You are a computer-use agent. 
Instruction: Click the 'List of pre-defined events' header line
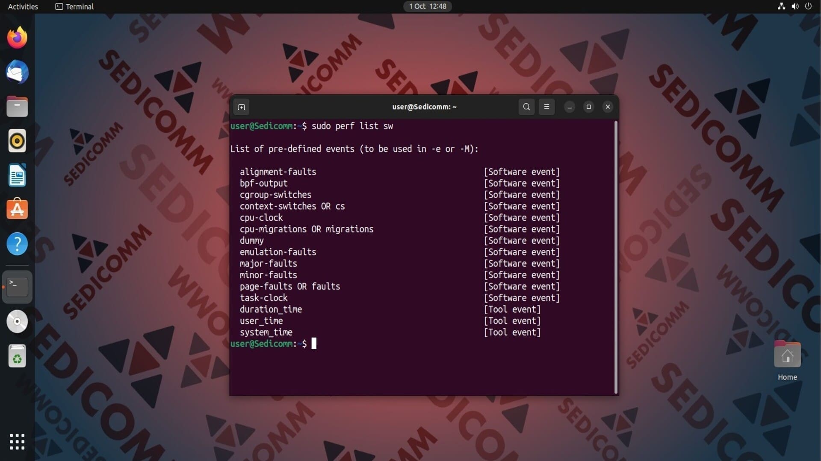pos(354,149)
